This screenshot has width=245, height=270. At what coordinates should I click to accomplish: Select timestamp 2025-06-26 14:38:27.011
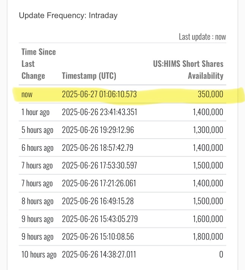coord(99,254)
